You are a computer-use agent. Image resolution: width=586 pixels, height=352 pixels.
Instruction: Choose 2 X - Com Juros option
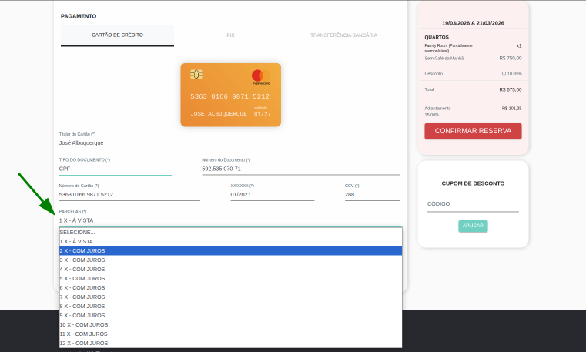[x=230, y=250]
